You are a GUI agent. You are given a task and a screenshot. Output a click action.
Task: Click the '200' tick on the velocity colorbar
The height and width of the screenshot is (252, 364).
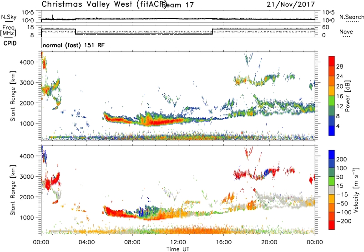click(x=342, y=159)
